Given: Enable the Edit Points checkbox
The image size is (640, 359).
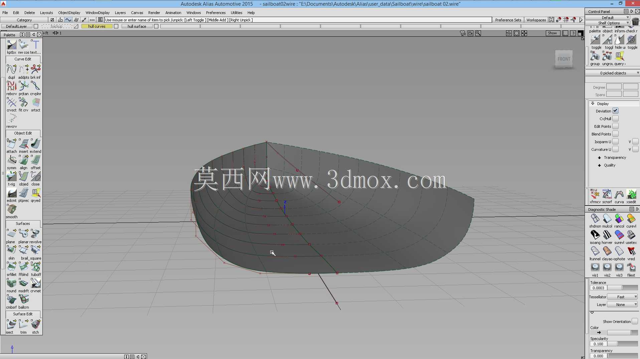Looking at the screenshot, I should 615,126.
